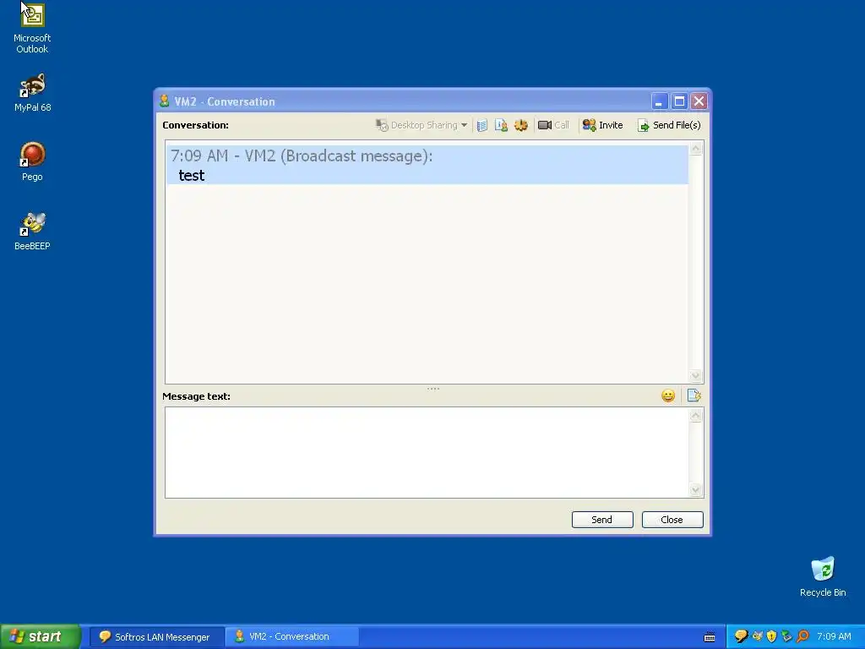
Task: Click VM2 - Conversation taskbar item
Action: [x=291, y=637]
